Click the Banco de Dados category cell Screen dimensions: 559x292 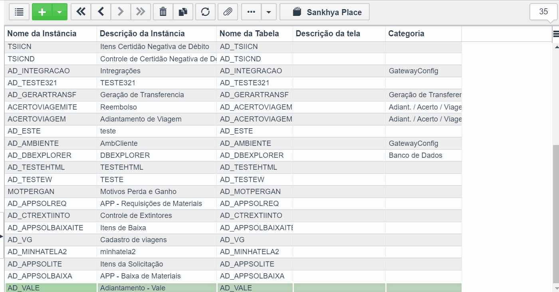tap(424, 155)
